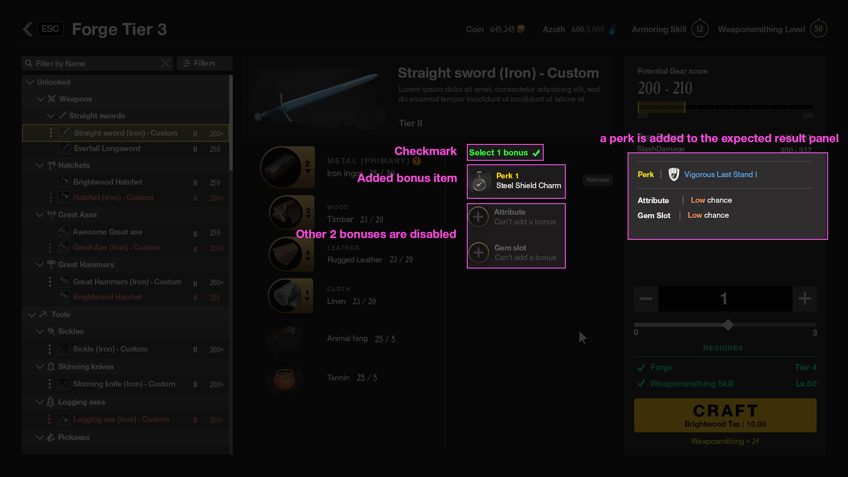The height and width of the screenshot is (477, 848).
Task: Select Everfall Longsword recipe
Action: [107, 149]
